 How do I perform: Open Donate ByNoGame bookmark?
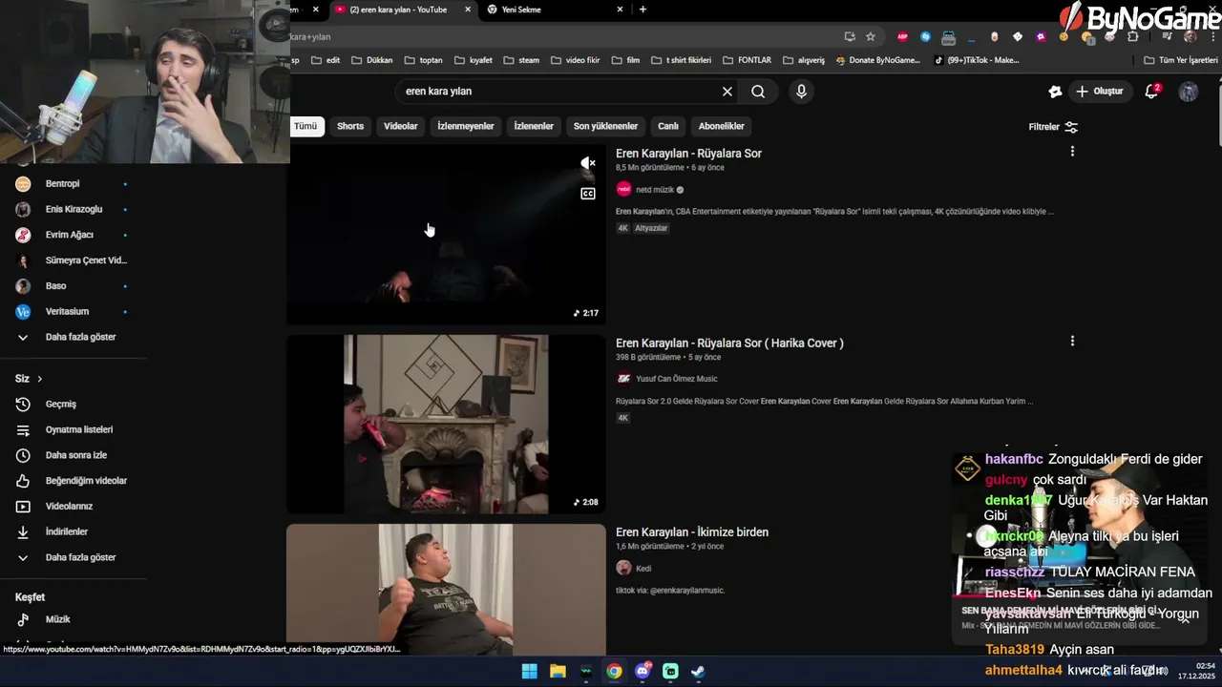click(877, 60)
